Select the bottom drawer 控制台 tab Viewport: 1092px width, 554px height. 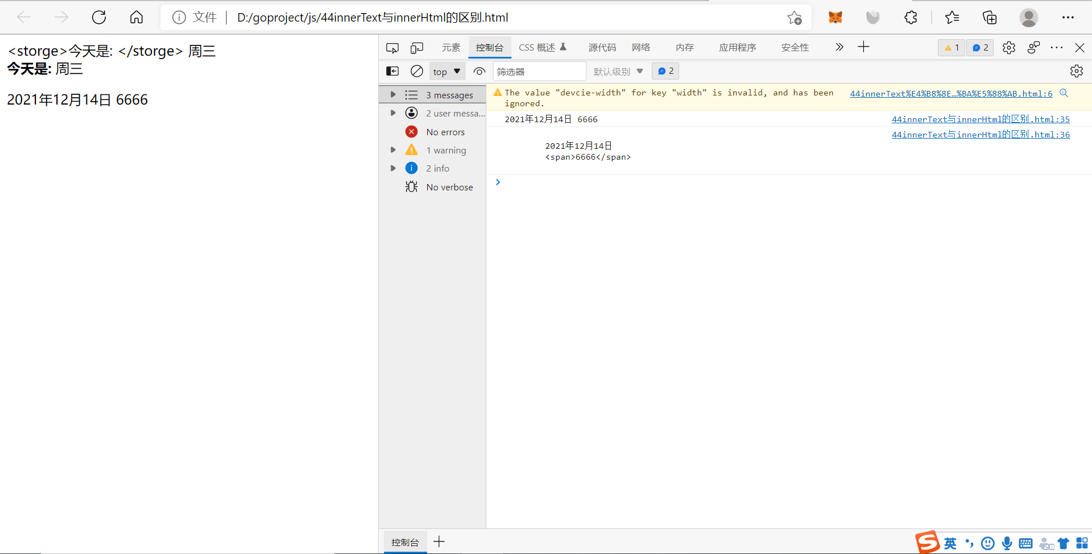coord(405,542)
